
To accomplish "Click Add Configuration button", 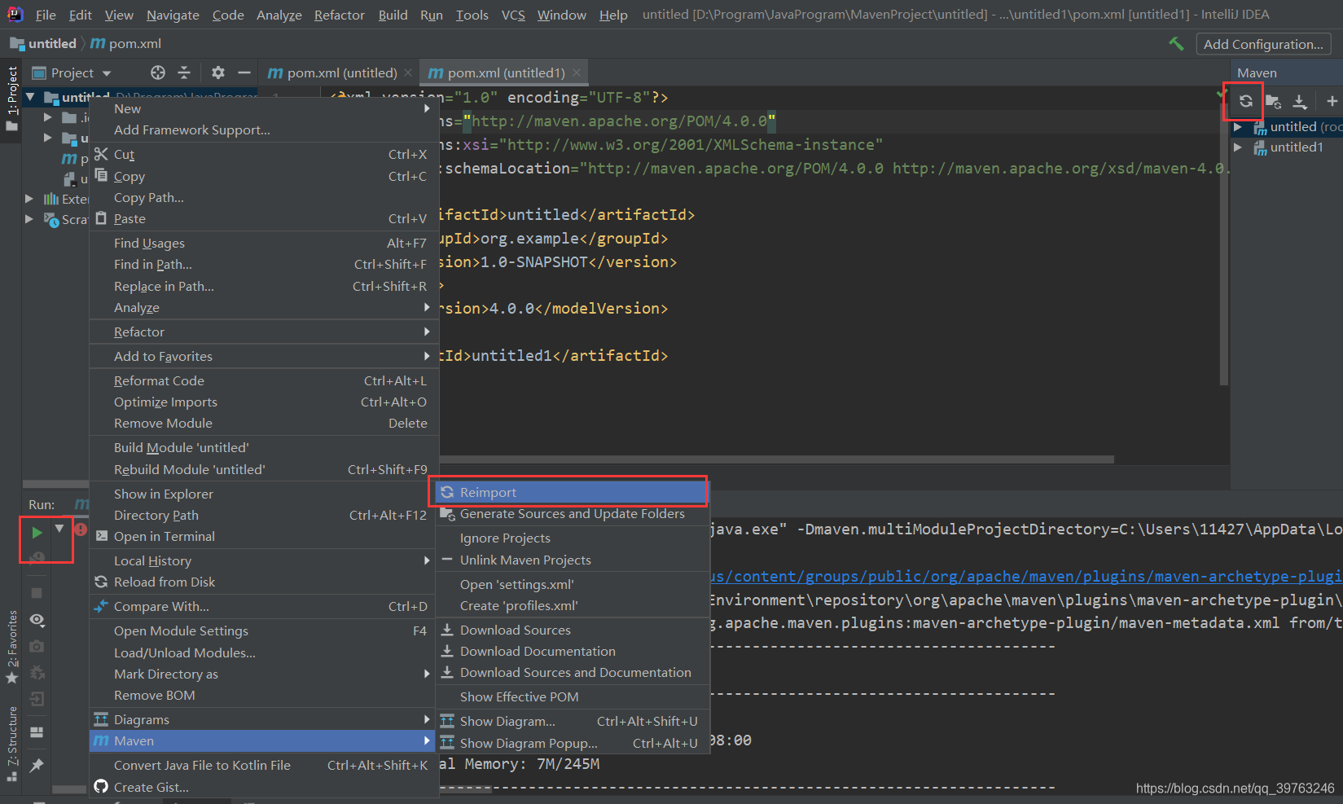I will (1263, 44).
